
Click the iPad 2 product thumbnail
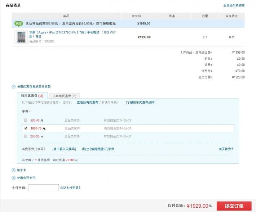pos(20,37)
